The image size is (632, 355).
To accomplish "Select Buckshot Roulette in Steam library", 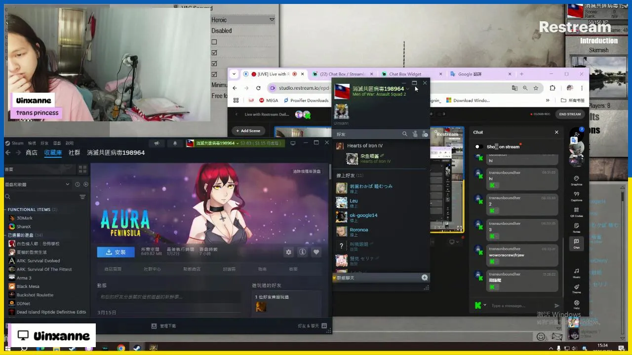I will (x=35, y=295).
